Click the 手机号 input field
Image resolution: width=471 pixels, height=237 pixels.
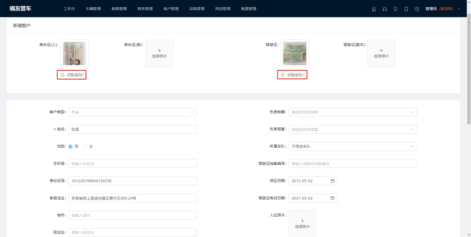[x=132, y=164]
